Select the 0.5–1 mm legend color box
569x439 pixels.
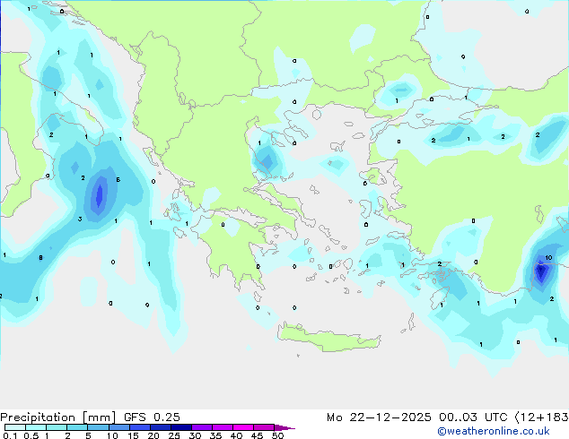tap(36, 427)
